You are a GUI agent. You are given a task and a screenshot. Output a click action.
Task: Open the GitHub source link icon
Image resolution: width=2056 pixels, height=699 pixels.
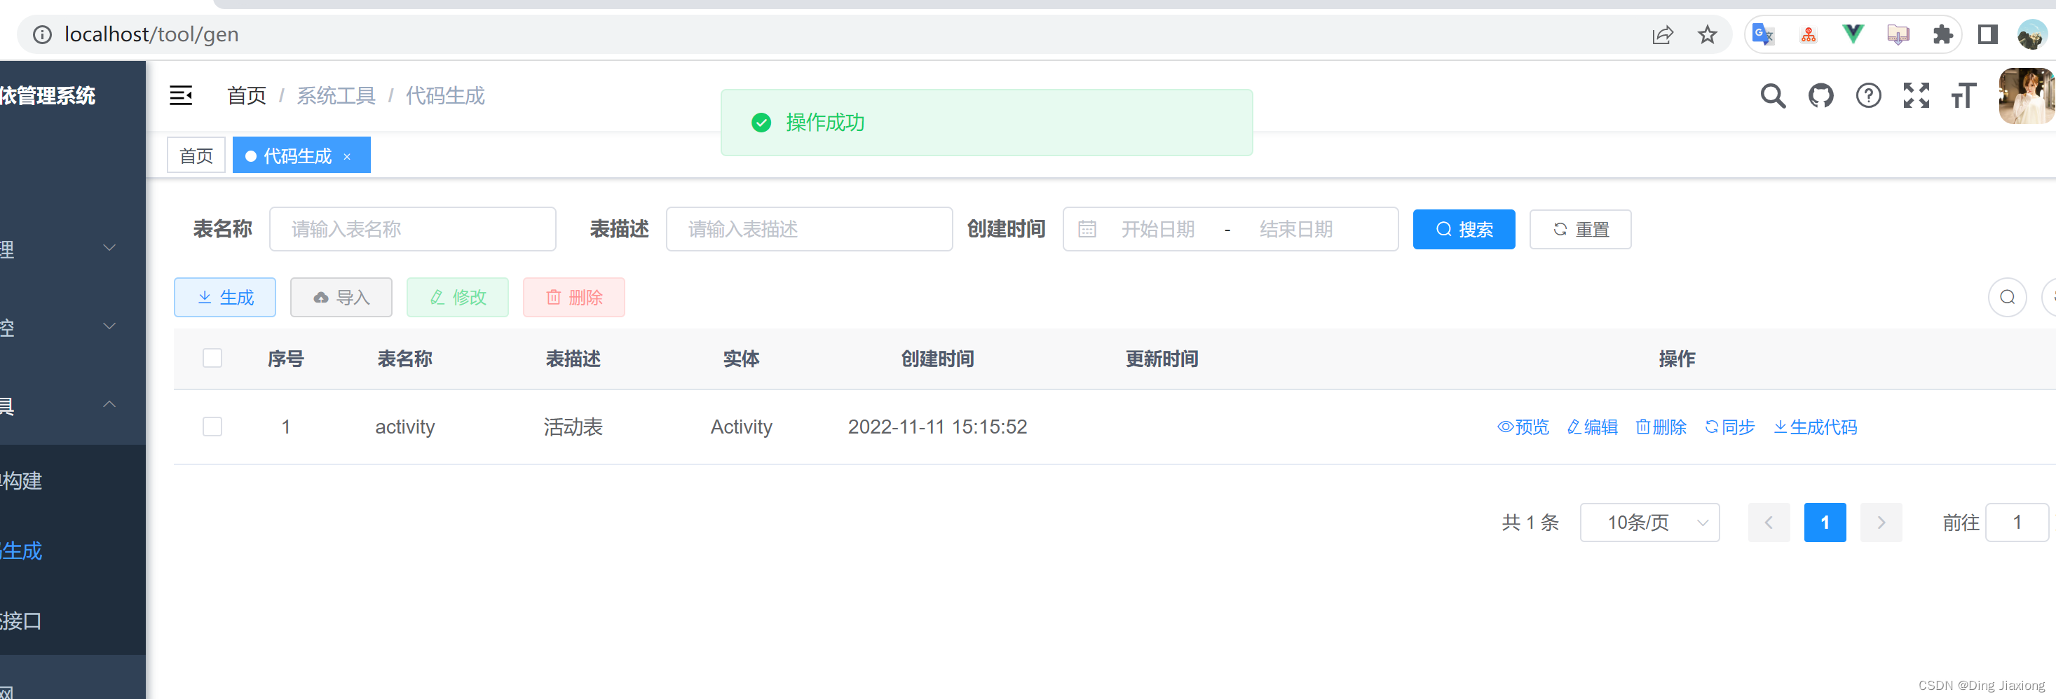(1820, 96)
